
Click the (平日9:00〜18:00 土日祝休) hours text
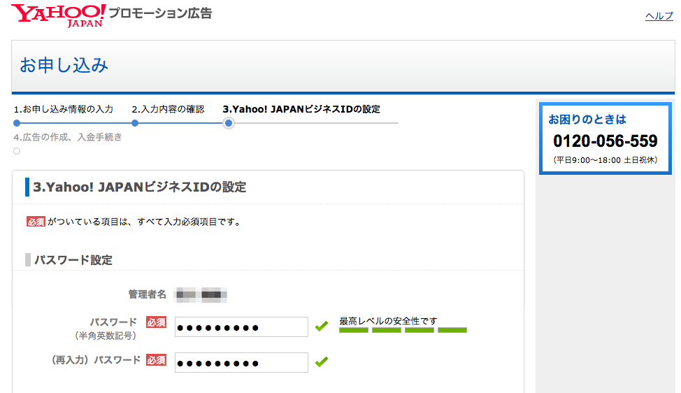(605, 160)
